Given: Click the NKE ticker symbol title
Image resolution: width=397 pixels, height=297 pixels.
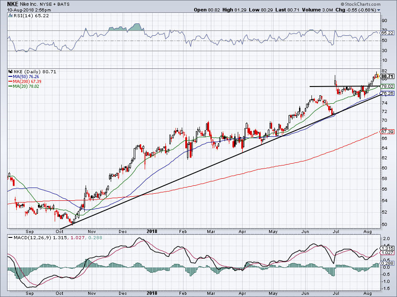Looking at the screenshot, I should [x=12, y=4].
